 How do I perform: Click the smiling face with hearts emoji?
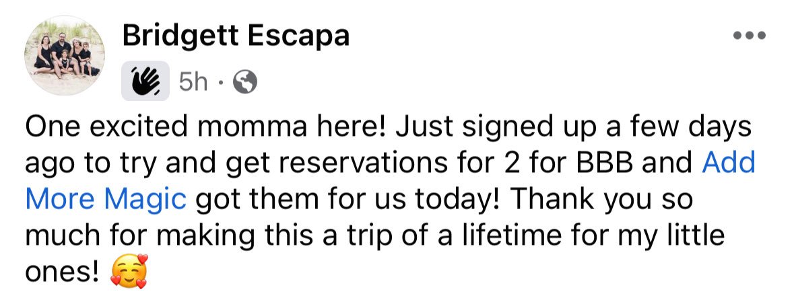(x=129, y=272)
